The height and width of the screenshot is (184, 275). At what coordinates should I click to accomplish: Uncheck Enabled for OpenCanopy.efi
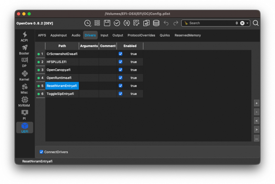(x=120, y=70)
